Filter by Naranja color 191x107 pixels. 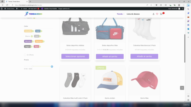coord(39,41)
